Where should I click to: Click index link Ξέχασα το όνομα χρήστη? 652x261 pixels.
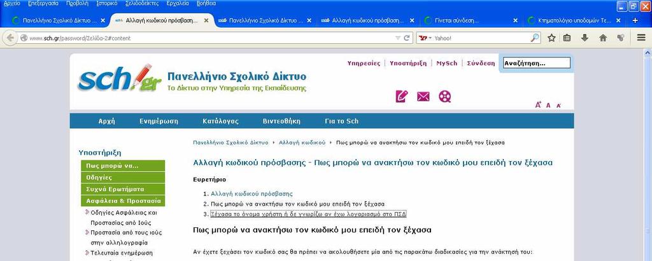(x=309, y=214)
